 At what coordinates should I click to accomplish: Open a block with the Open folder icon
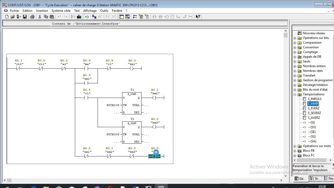pyautogui.click(x=13, y=17)
